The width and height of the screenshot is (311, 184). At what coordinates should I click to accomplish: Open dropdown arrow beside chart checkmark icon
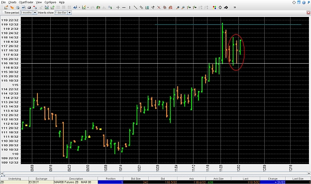point(88,7)
